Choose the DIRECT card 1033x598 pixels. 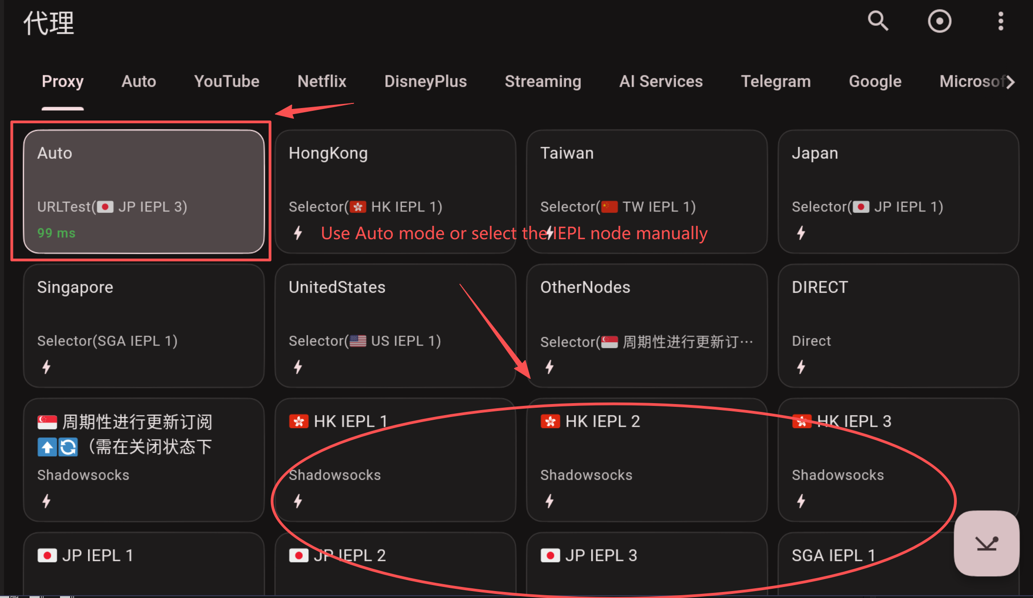point(898,326)
